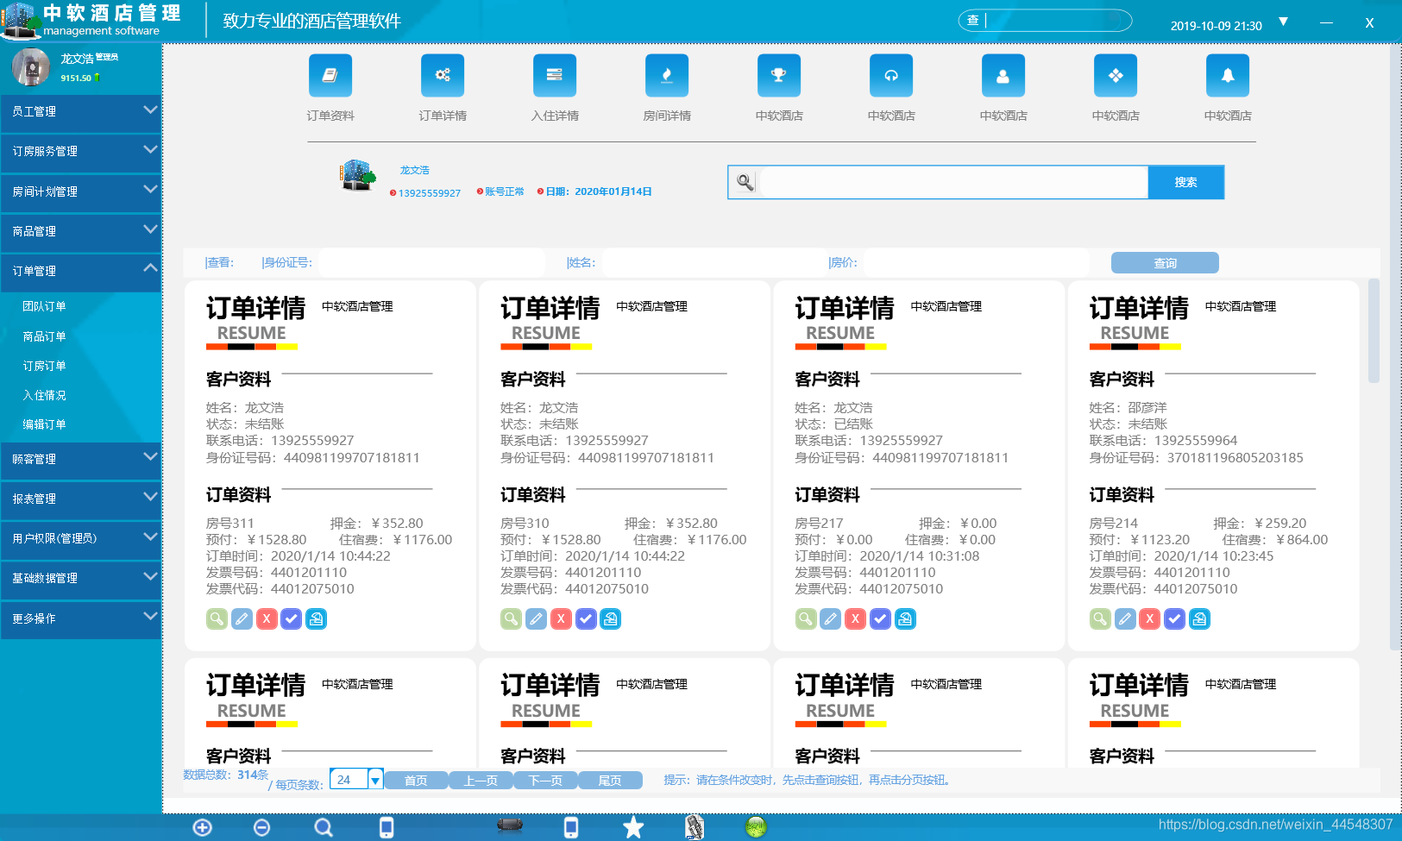Click the 身份证号 filter input field
1402x841 pixels.
(x=431, y=262)
